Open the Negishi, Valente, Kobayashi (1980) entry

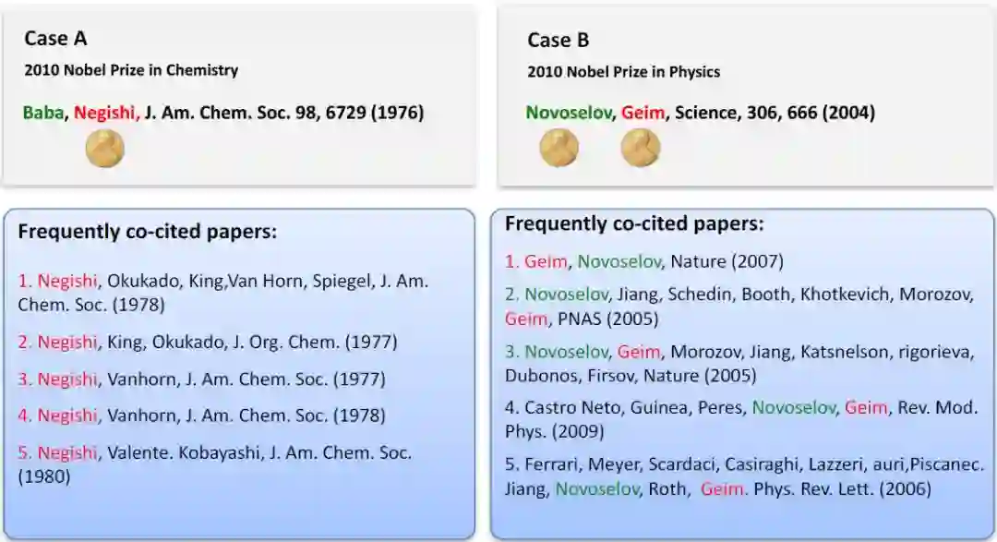tap(214, 464)
